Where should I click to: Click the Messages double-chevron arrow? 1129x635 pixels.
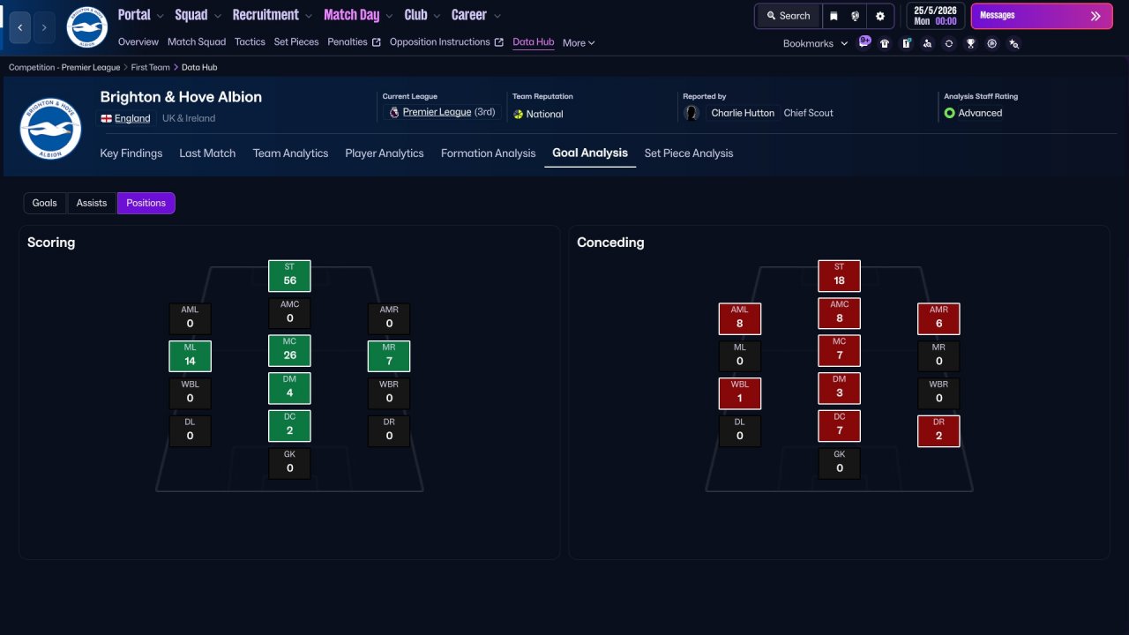(1095, 16)
